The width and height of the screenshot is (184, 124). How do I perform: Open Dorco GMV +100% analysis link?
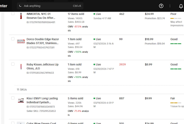click(78, 54)
